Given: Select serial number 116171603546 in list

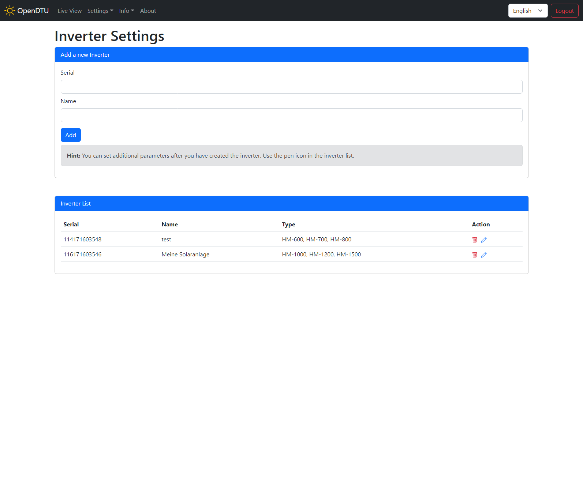Looking at the screenshot, I should [x=82, y=255].
